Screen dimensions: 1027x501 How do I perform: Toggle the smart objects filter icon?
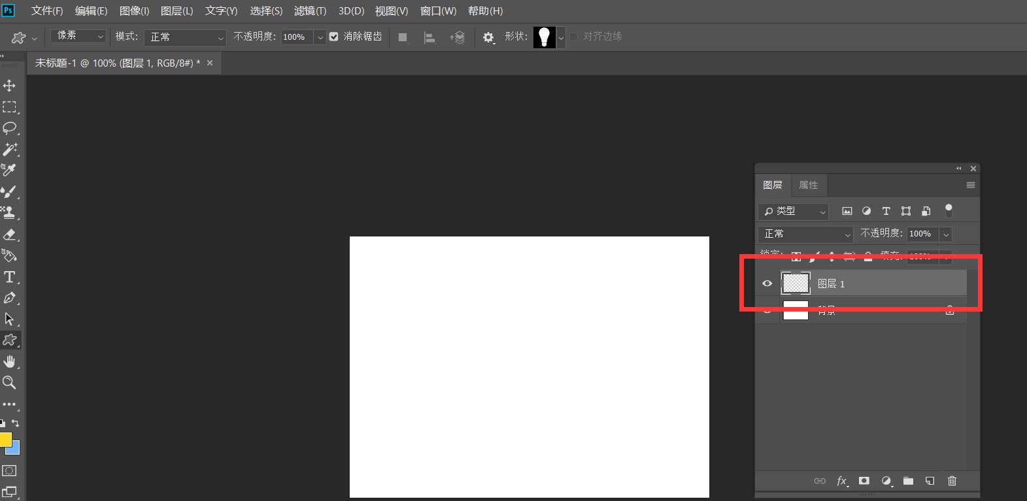[926, 211]
